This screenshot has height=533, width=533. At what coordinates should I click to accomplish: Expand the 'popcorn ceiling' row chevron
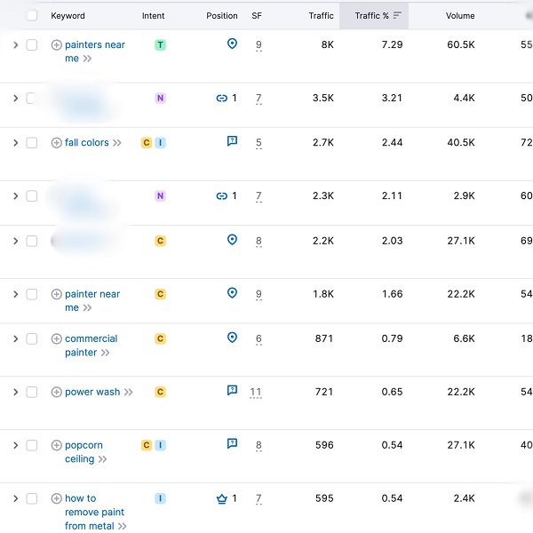point(15,445)
